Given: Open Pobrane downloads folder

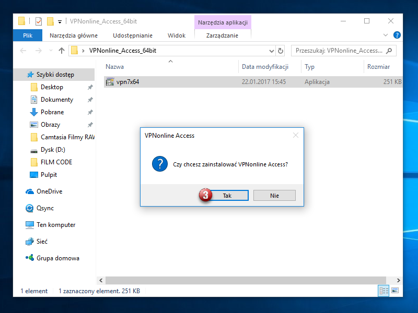Looking at the screenshot, I should pyautogui.click(x=52, y=112).
